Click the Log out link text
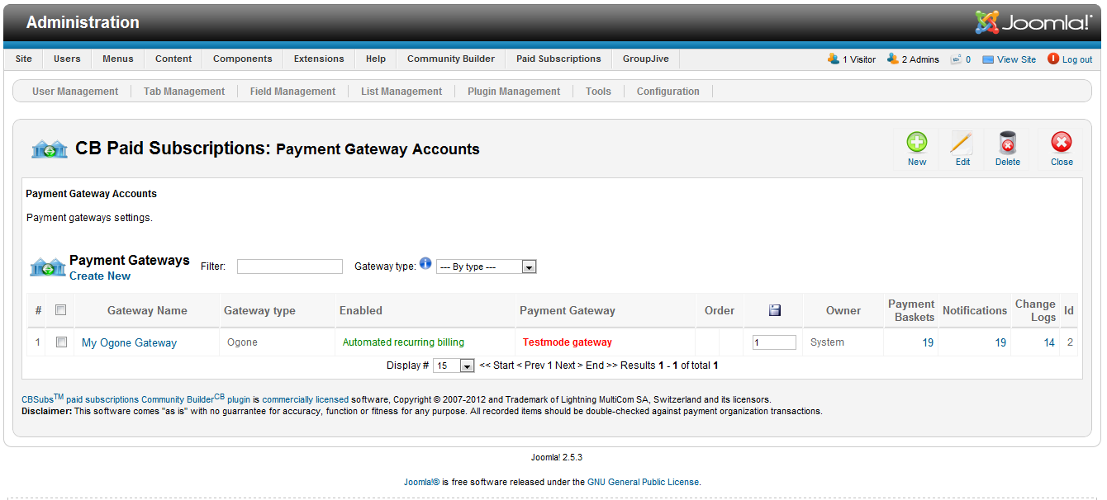The image size is (1107, 500). 1077,59
